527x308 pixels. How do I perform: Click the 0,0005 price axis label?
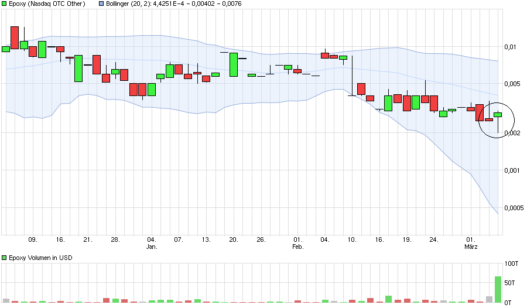[x=514, y=208]
